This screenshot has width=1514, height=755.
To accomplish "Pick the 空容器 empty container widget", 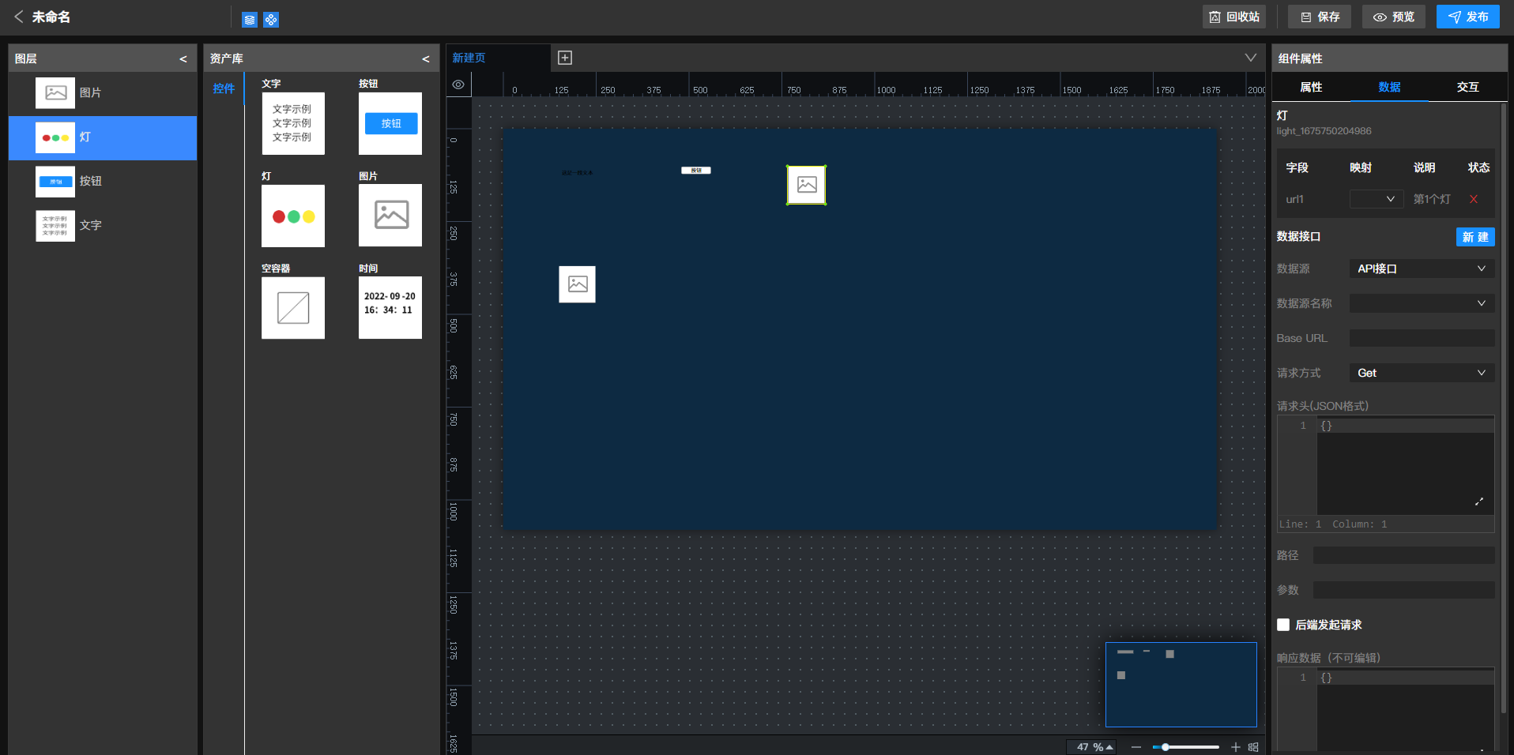I will point(293,308).
